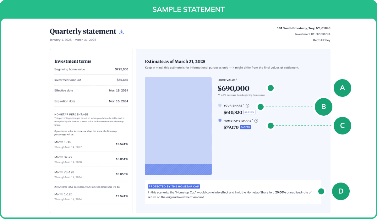Open help tooltip beside Hometap's Share

pos(256,121)
